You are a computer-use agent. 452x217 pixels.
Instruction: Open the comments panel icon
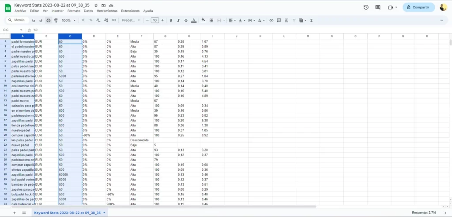[x=378, y=7]
